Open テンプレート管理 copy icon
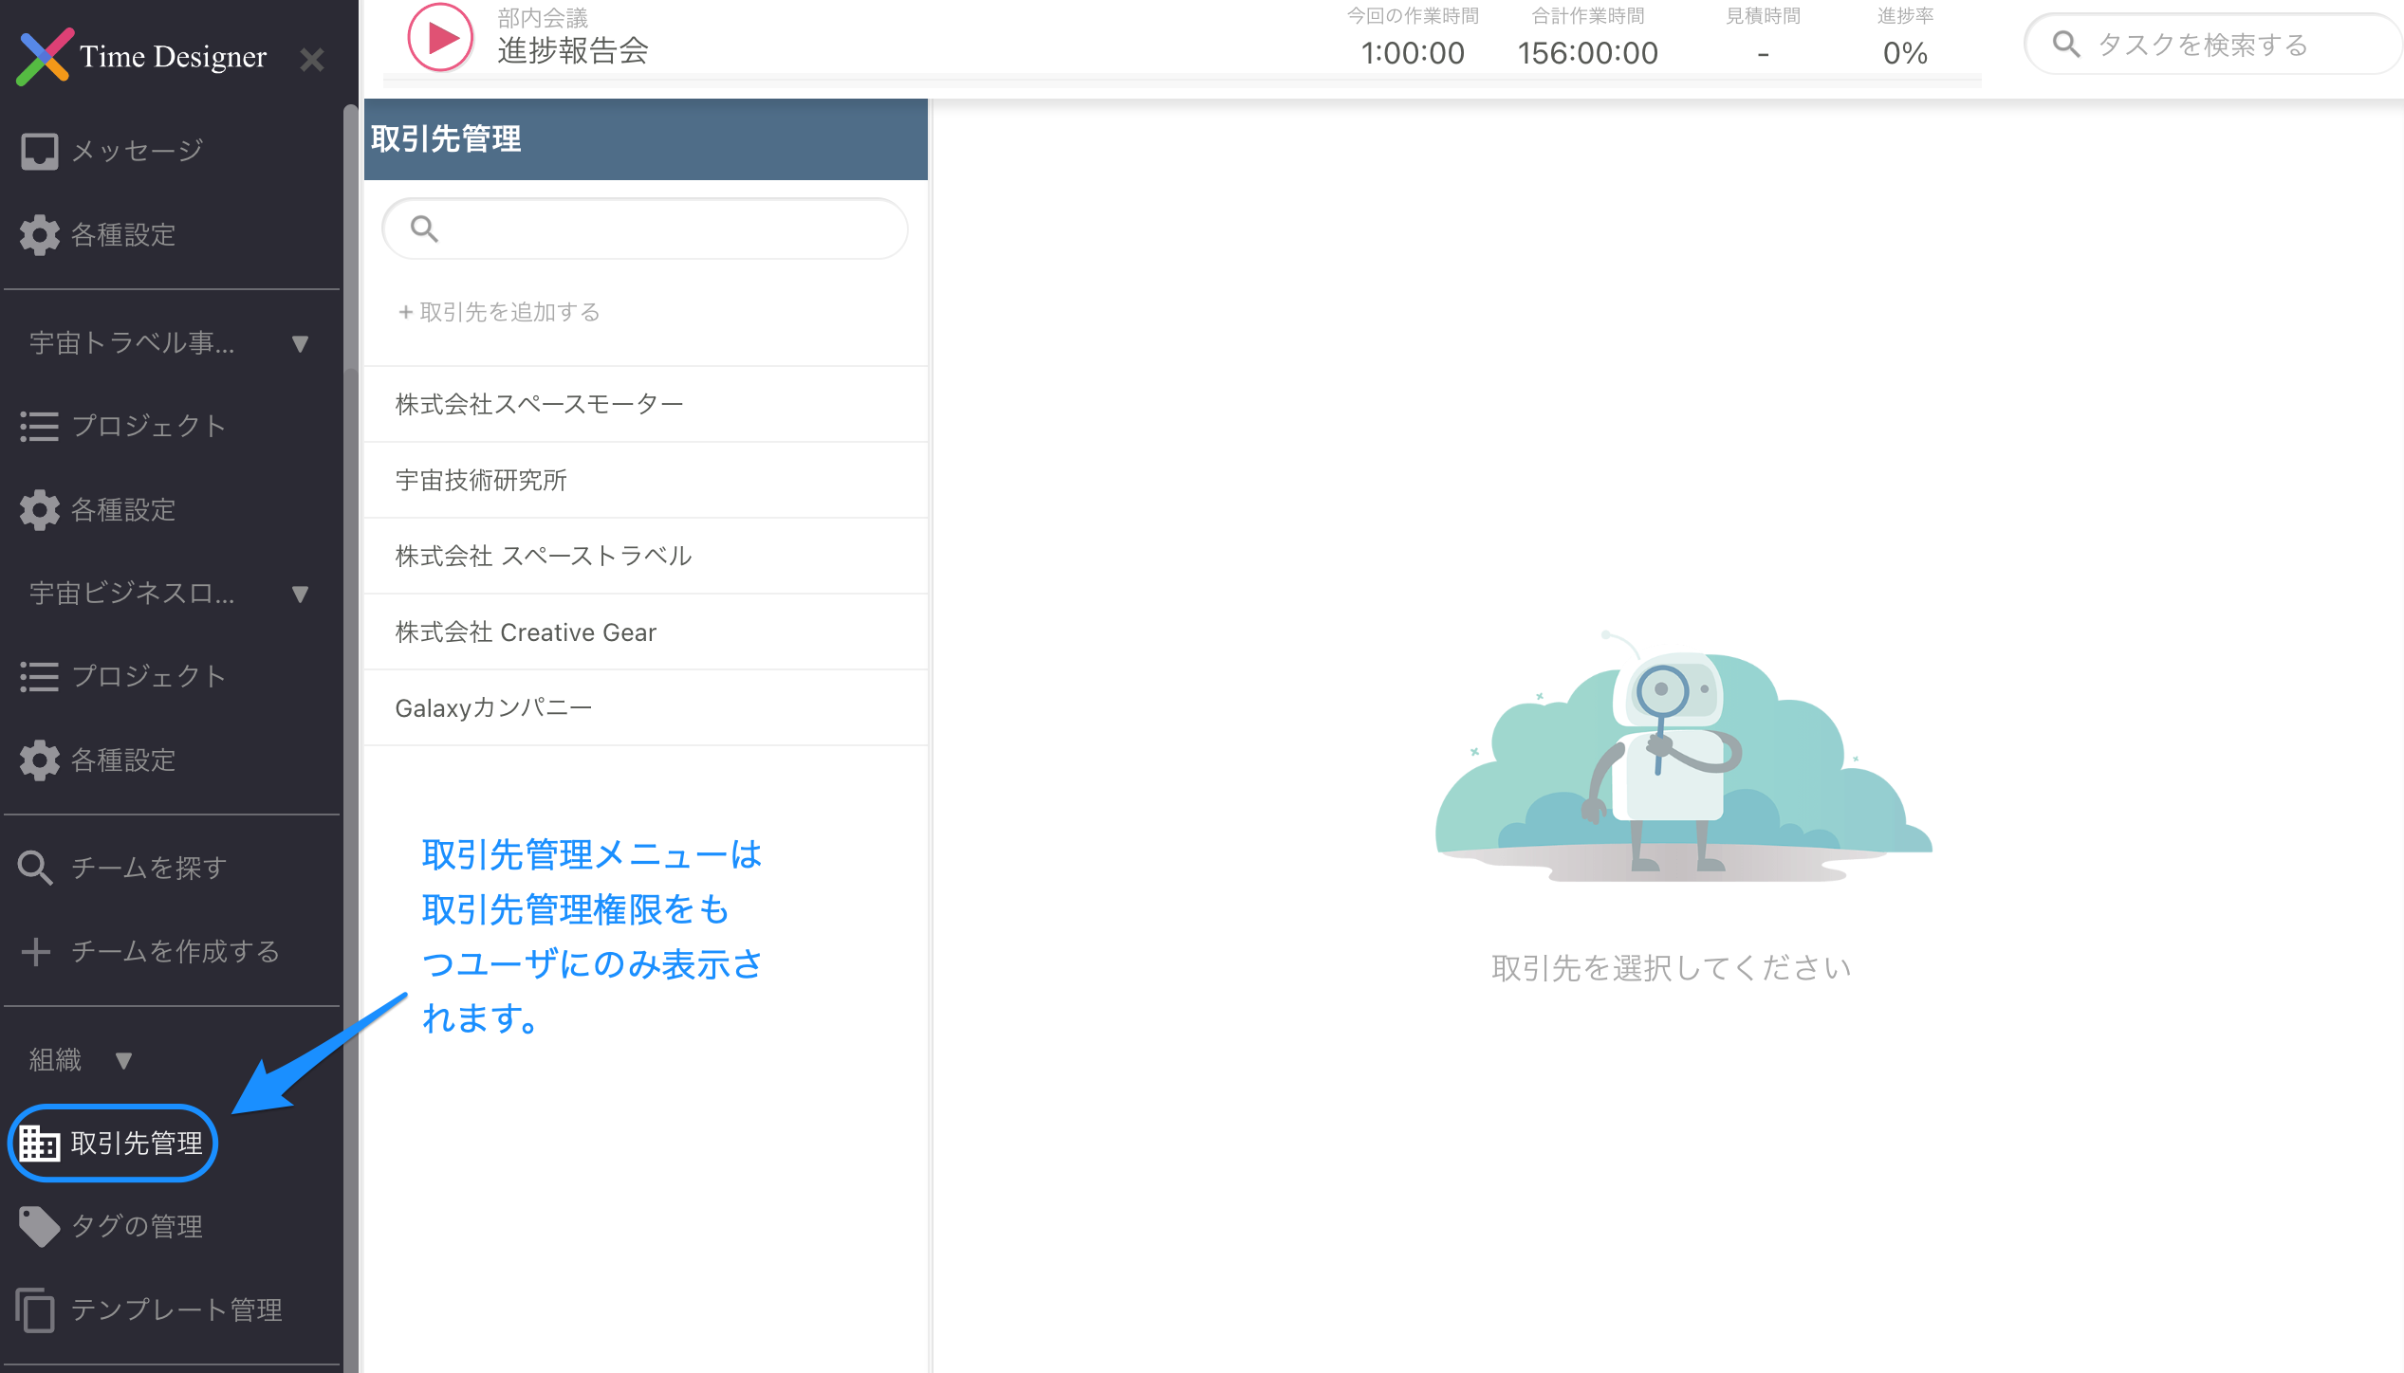The width and height of the screenshot is (2404, 1373). (36, 1309)
